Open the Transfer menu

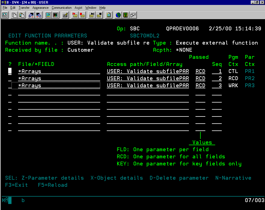point(24,8)
